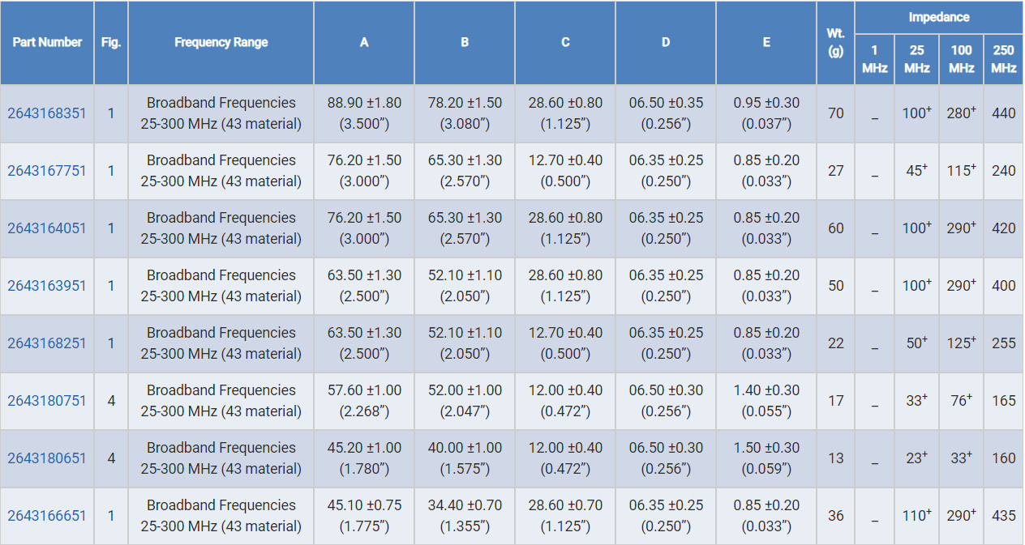Viewport: 1025px width, 545px height.
Task: Click part number 2643164051
Action: tap(46, 228)
